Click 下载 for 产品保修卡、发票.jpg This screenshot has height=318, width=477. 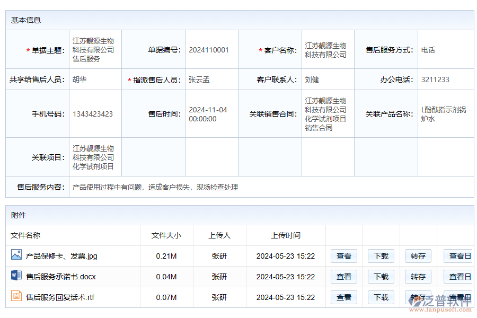[x=381, y=256]
